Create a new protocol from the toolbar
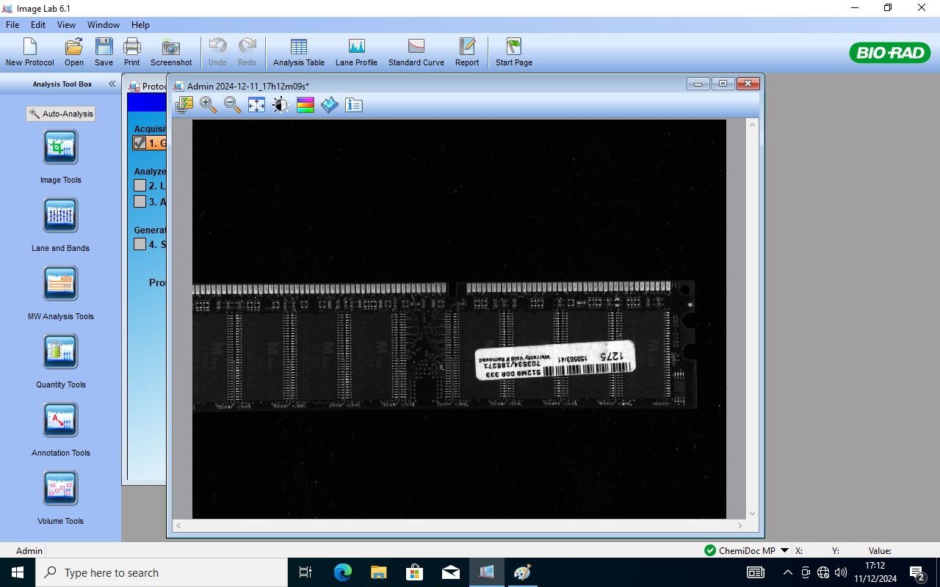This screenshot has height=587, width=940. (x=29, y=52)
